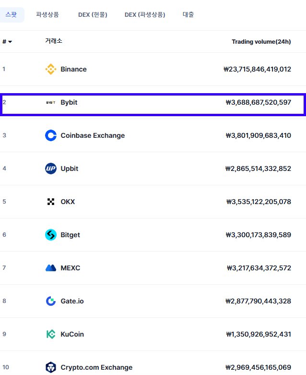This screenshot has width=306, height=375.
Task: Click the KuCoin logo icon
Action: 51,334
